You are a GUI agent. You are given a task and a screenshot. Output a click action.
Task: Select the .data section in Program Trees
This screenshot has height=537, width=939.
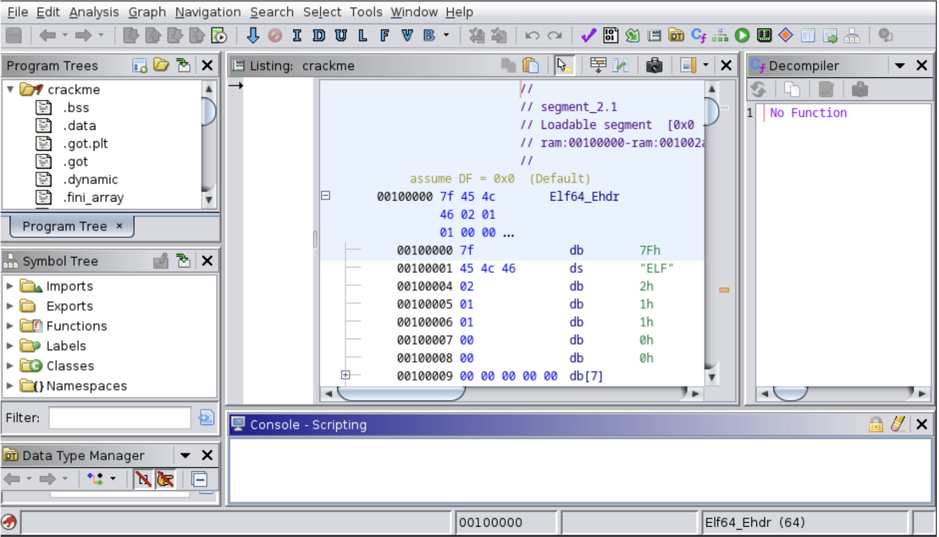click(80, 125)
